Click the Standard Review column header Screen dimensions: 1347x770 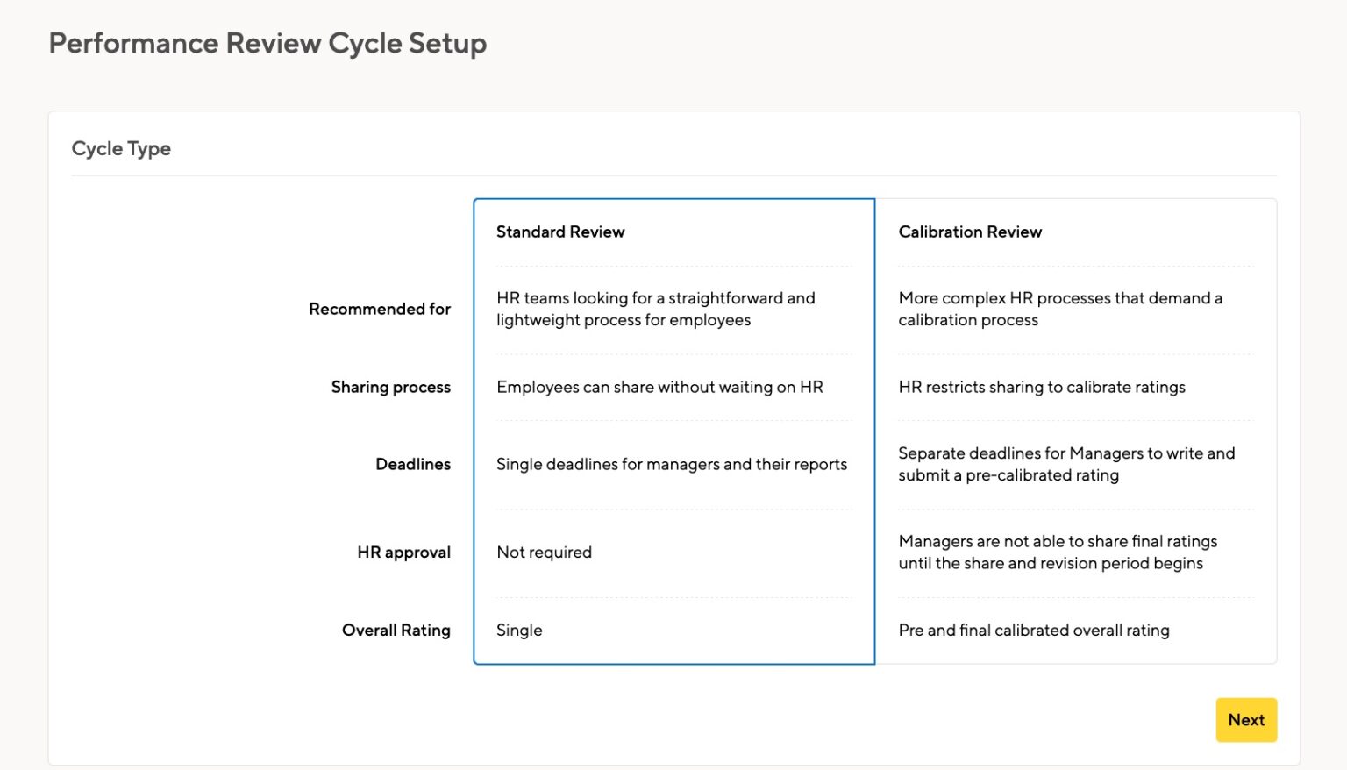560,232
